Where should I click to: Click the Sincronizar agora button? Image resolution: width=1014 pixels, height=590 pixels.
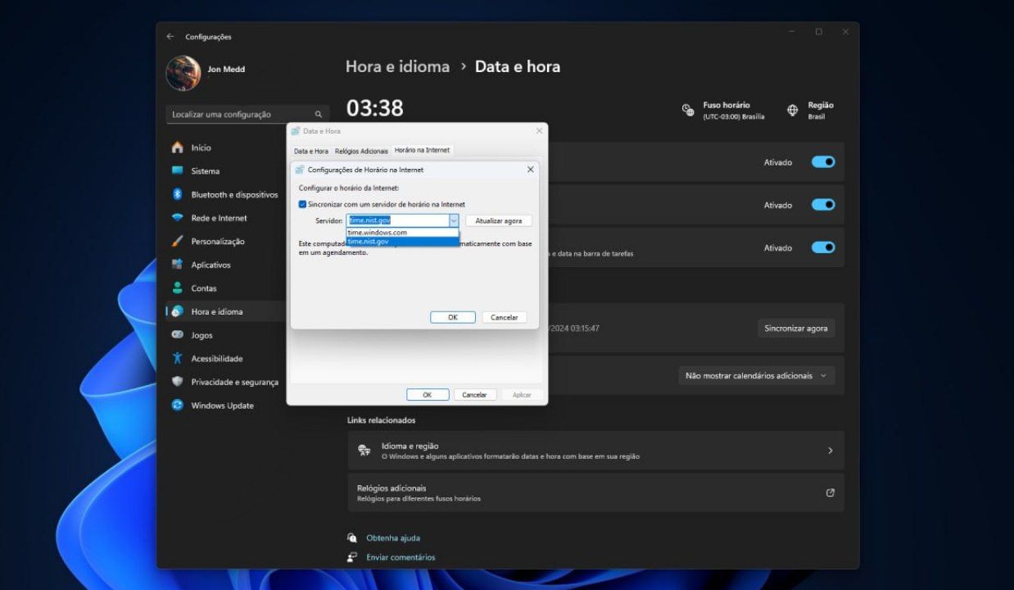796,329
